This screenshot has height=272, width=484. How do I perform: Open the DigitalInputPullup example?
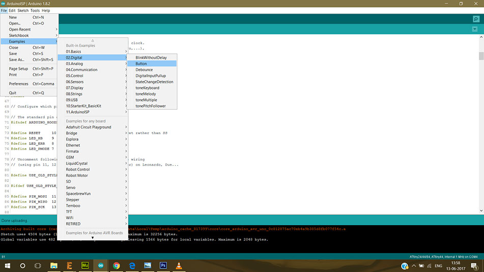click(x=152, y=76)
